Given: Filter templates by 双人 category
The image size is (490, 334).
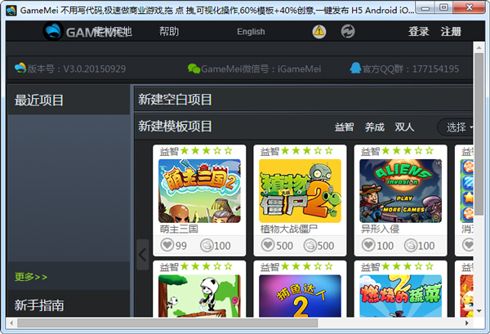Looking at the screenshot, I should 404,127.
